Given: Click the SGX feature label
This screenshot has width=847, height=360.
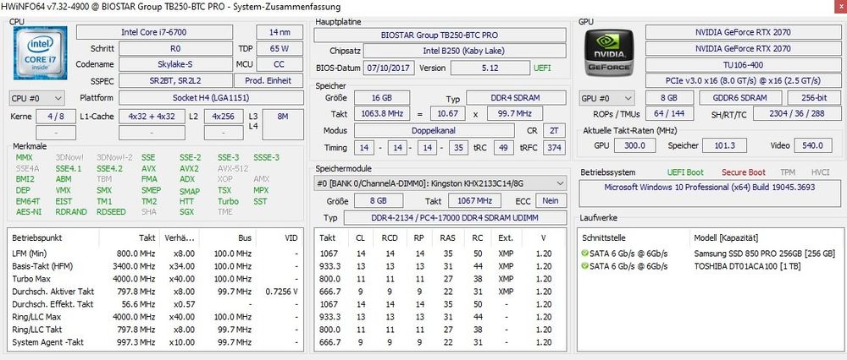Looking at the screenshot, I should [x=186, y=212].
